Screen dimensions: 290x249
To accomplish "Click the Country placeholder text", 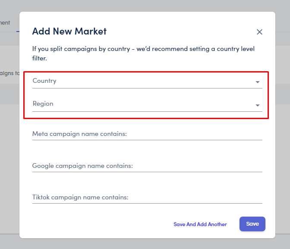I will (x=44, y=81).
